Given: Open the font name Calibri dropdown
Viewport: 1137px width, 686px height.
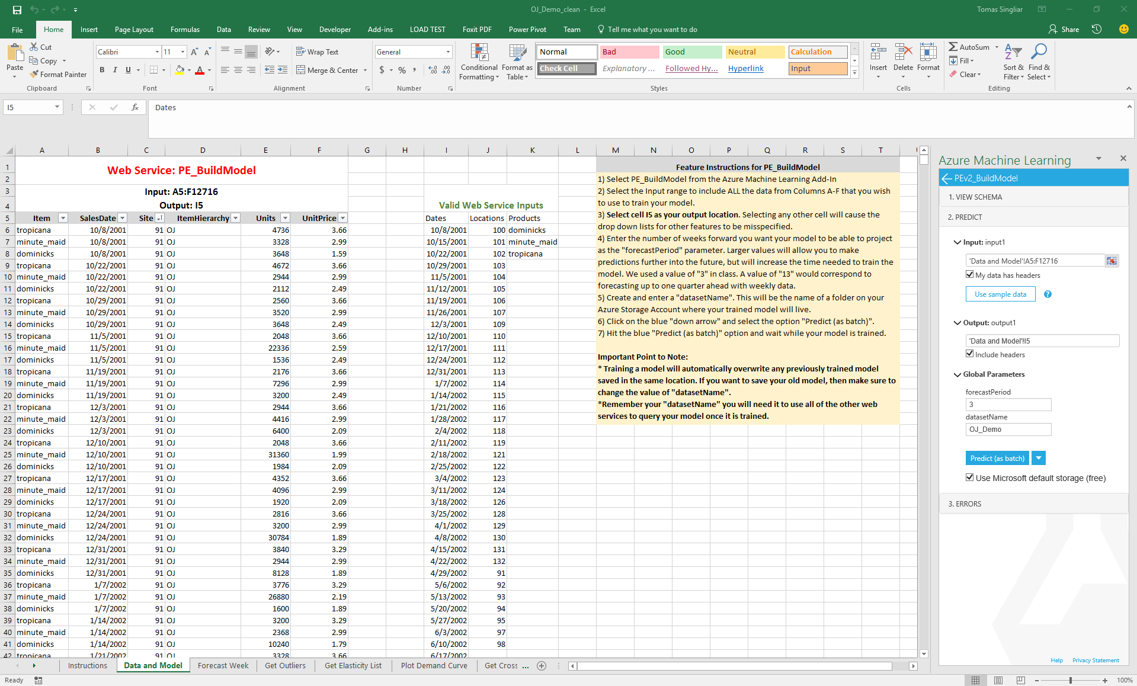Looking at the screenshot, I should 157,52.
